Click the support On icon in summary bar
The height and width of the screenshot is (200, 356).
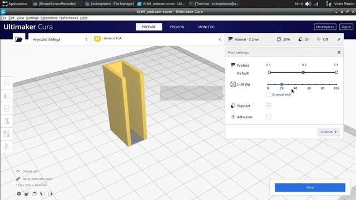click(x=300, y=39)
